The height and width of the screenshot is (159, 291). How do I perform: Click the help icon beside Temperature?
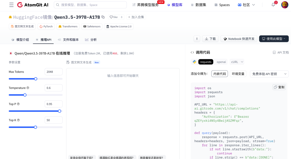28,88
